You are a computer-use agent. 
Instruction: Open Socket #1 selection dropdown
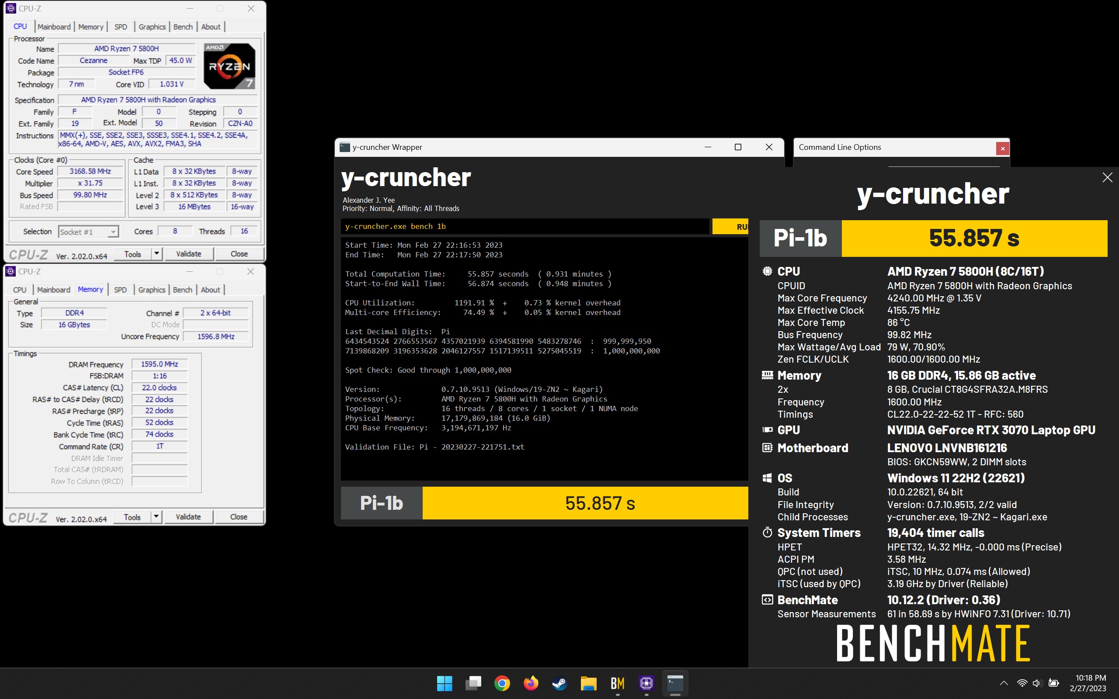click(88, 232)
